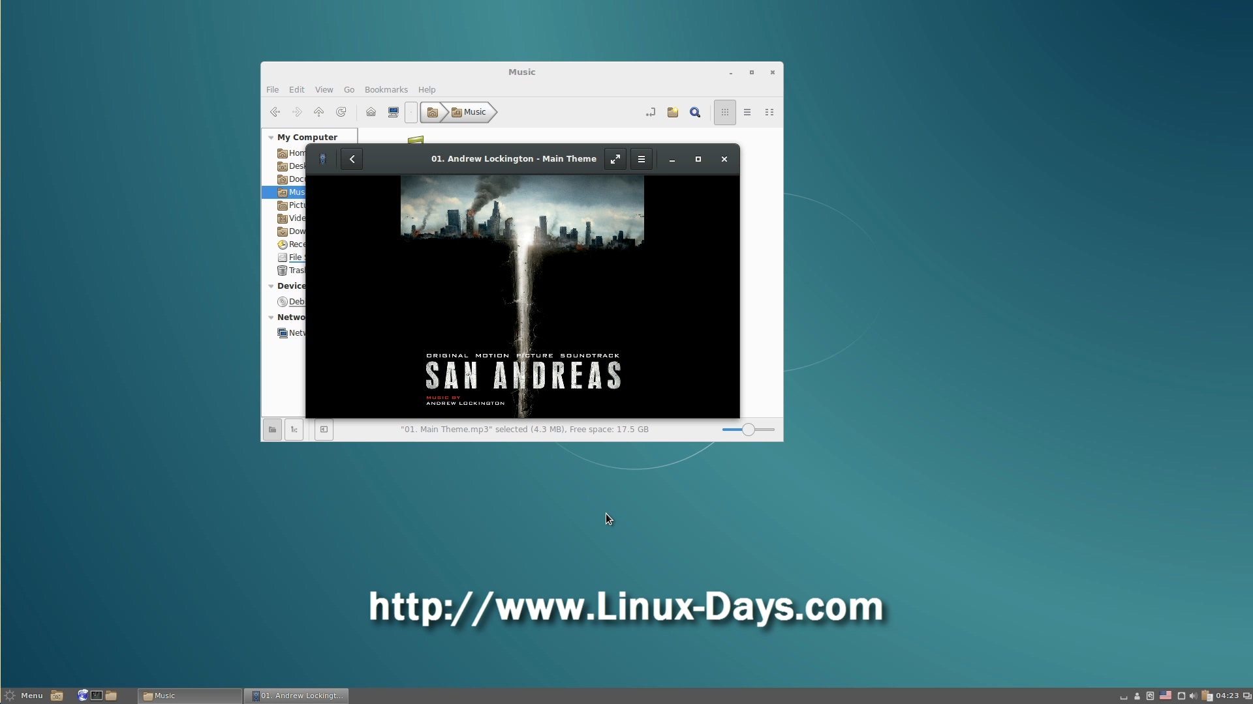Reload the current folder view
Viewport: 1253px width, 704px height.
(341, 112)
